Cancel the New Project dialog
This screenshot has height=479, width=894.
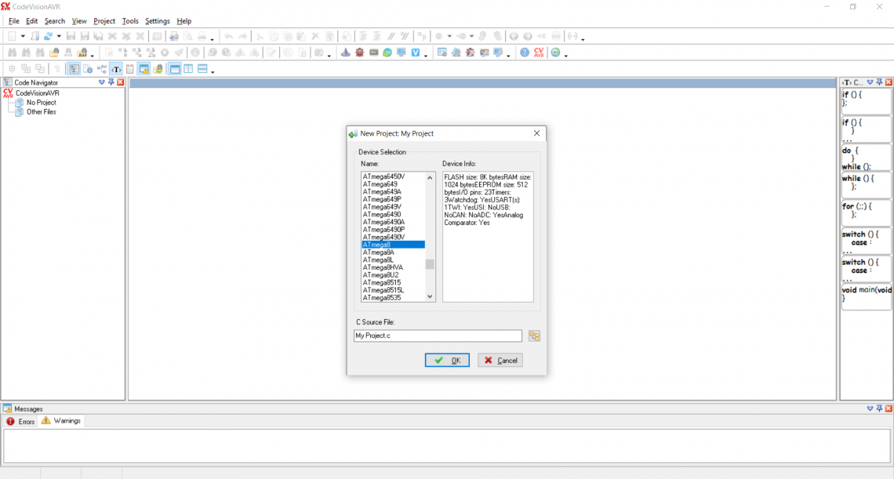(x=500, y=361)
